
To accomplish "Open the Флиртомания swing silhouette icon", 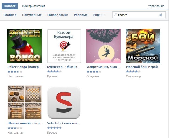I will 104,46.
